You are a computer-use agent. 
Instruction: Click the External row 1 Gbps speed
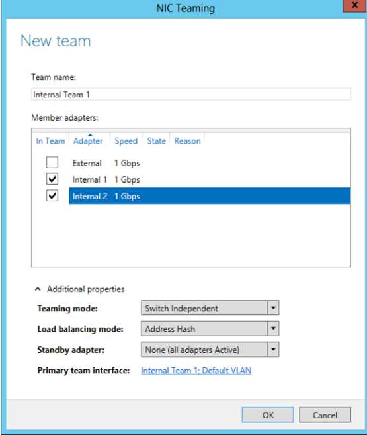pos(127,163)
